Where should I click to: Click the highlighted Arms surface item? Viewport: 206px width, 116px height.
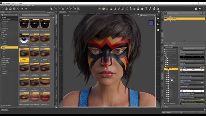pos(171,69)
